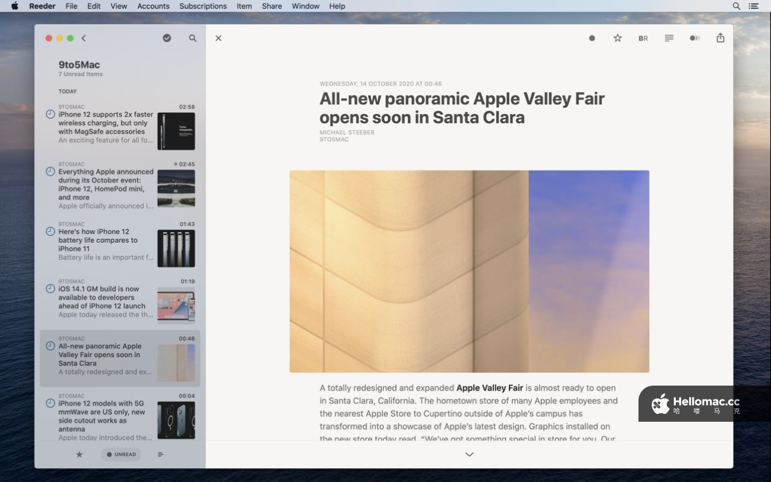The height and width of the screenshot is (482, 771).
Task: Open battery life comparison thumbnail
Action: (176, 248)
